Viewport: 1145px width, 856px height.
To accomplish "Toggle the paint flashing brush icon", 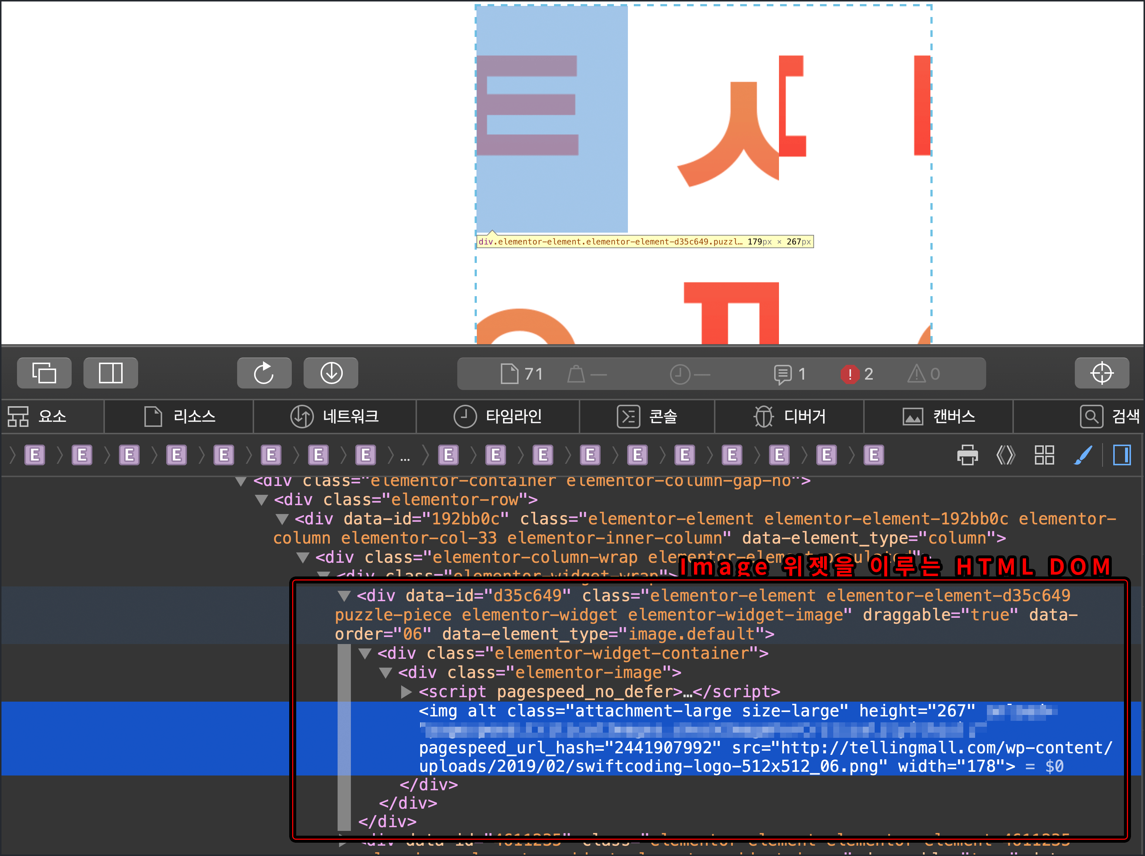I will pos(1083,455).
